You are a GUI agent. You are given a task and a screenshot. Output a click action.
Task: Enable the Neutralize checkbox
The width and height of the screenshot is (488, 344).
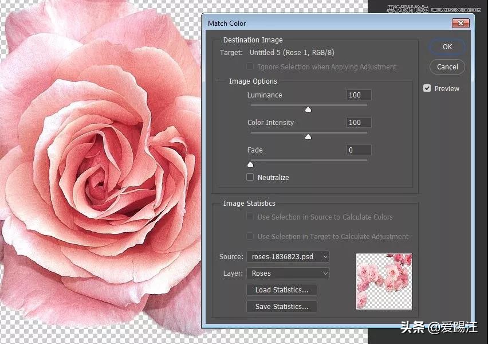coord(250,177)
